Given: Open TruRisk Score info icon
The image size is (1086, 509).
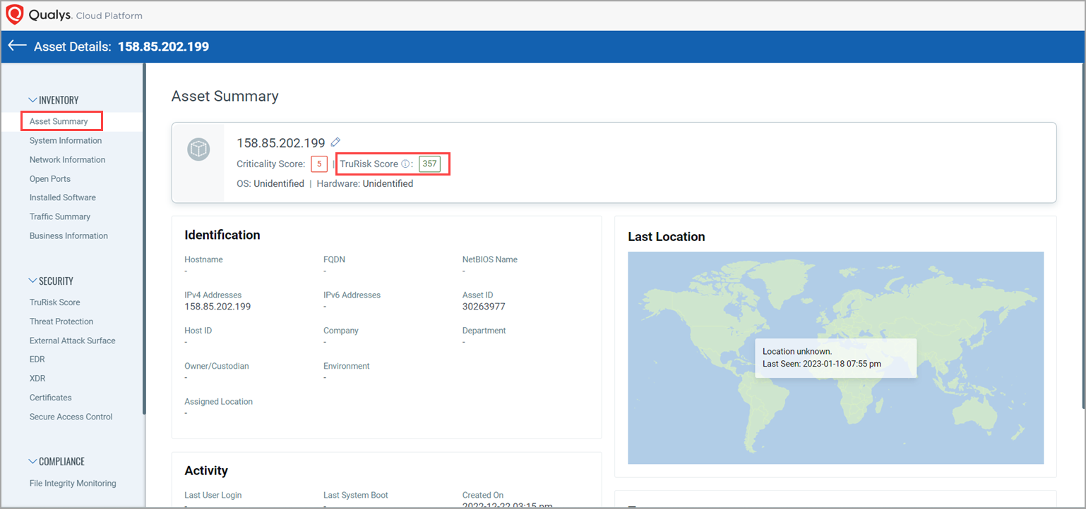Looking at the screenshot, I should point(405,164).
